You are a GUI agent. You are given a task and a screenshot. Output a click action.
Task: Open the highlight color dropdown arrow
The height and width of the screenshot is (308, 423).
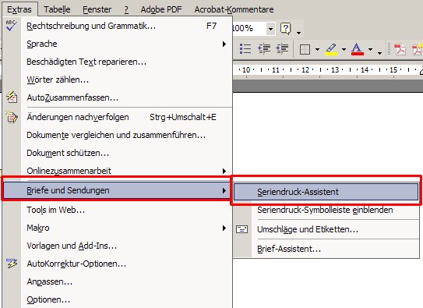(x=344, y=49)
